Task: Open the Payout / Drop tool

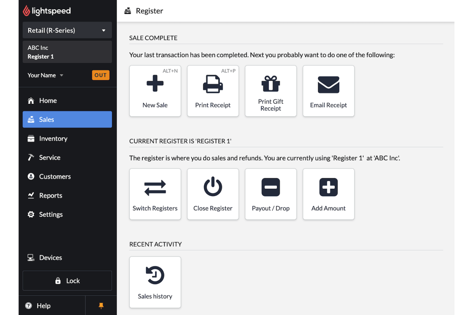Action: tap(271, 194)
